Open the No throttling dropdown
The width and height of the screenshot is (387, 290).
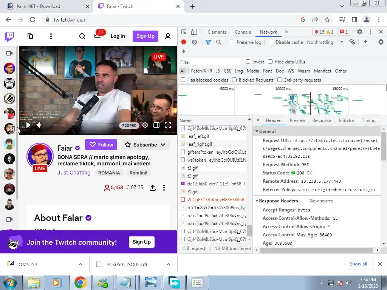325,42
